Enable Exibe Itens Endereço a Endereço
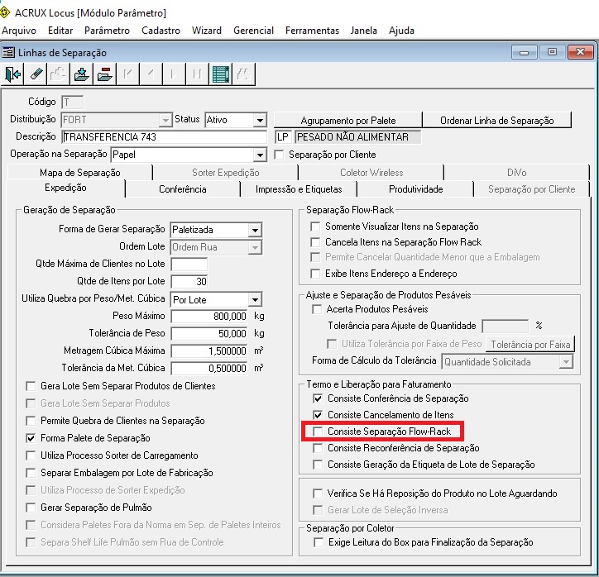Viewport: 599px width, 577px height. tap(315, 274)
